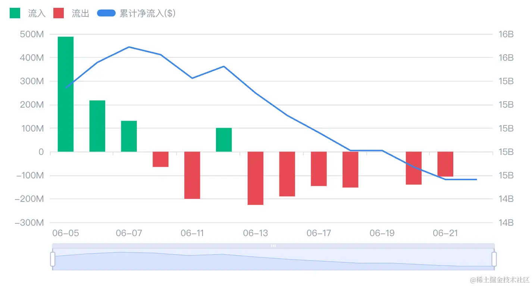
Task: Click the 06-19 x-axis date label
Action: pos(382,233)
